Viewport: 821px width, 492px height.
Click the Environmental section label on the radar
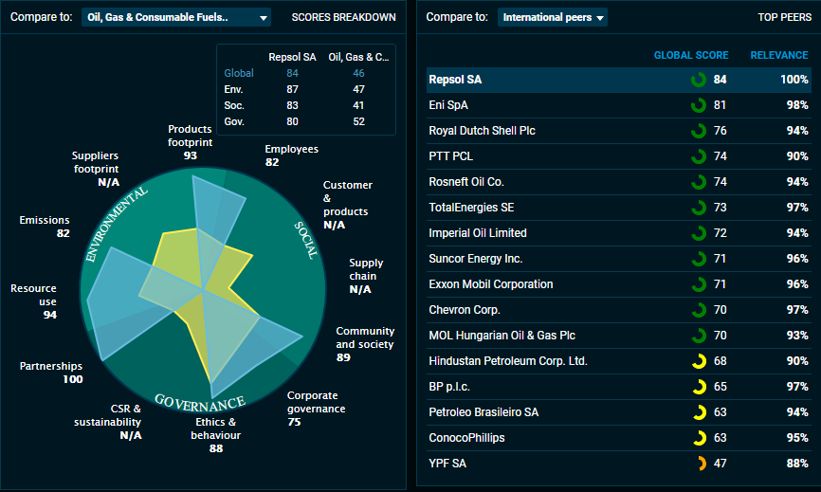pos(116,224)
